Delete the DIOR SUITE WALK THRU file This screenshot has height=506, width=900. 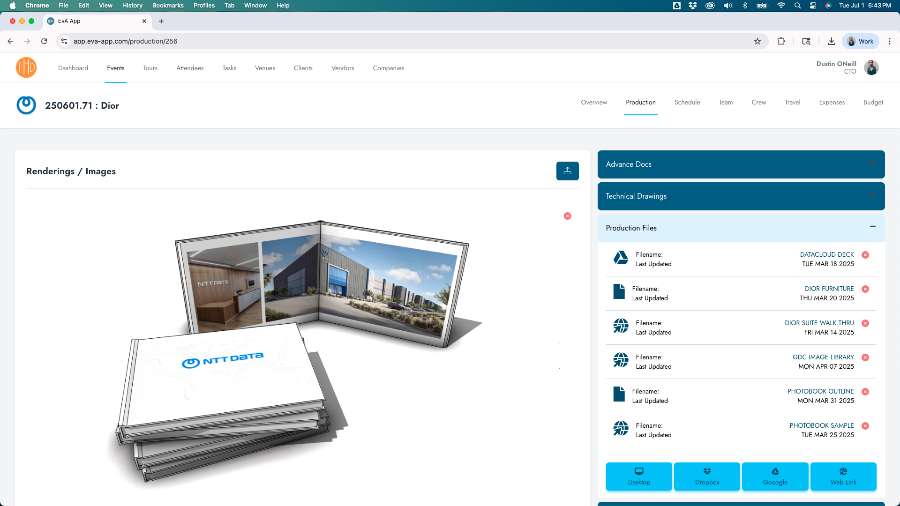click(865, 323)
